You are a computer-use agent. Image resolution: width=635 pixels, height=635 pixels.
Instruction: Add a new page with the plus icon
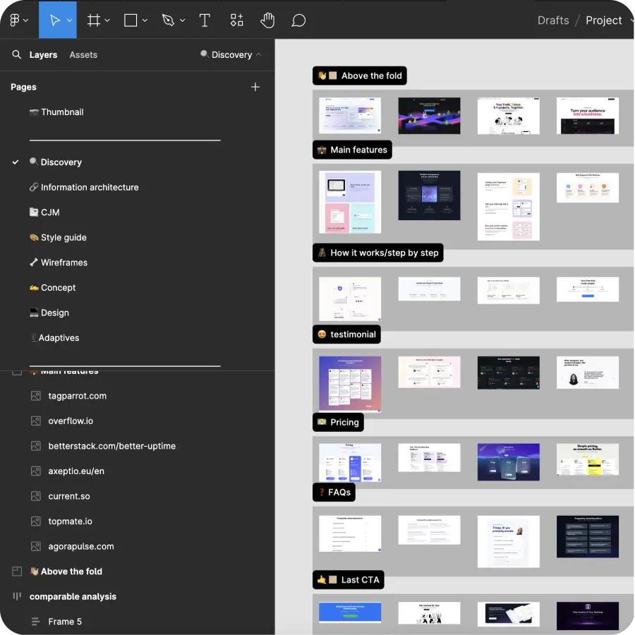tap(255, 87)
